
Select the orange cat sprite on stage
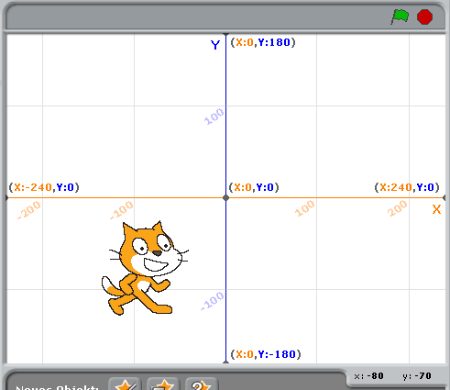(x=144, y=268)
